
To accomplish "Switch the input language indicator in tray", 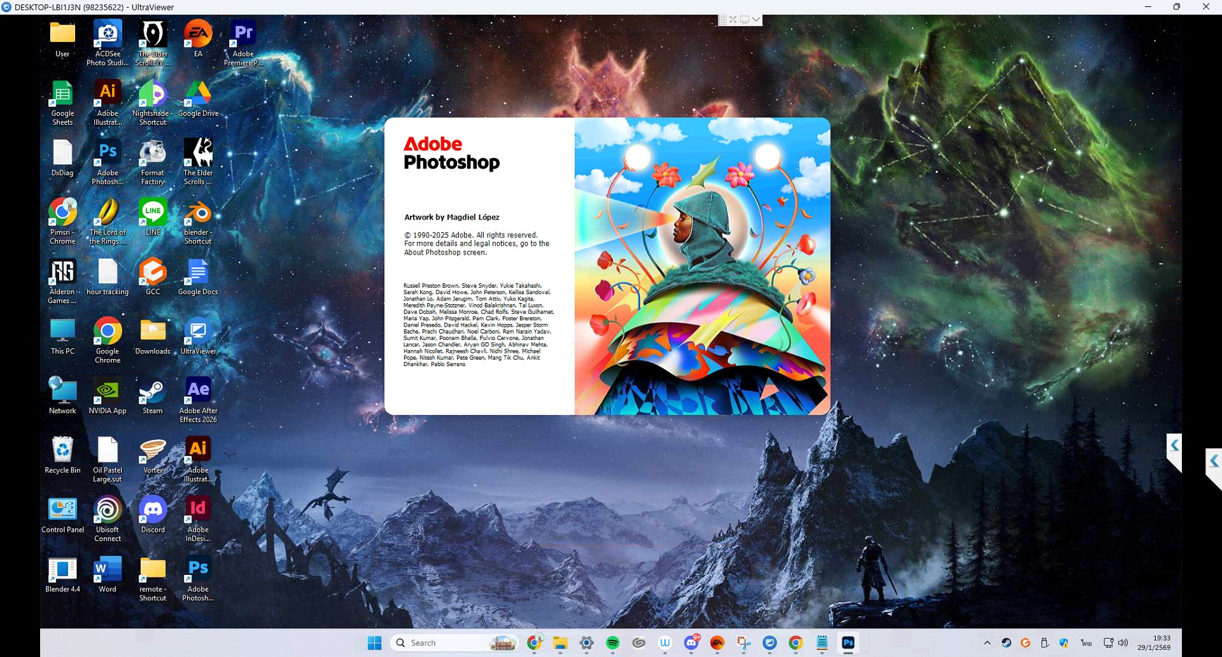I will [1086, 643].
